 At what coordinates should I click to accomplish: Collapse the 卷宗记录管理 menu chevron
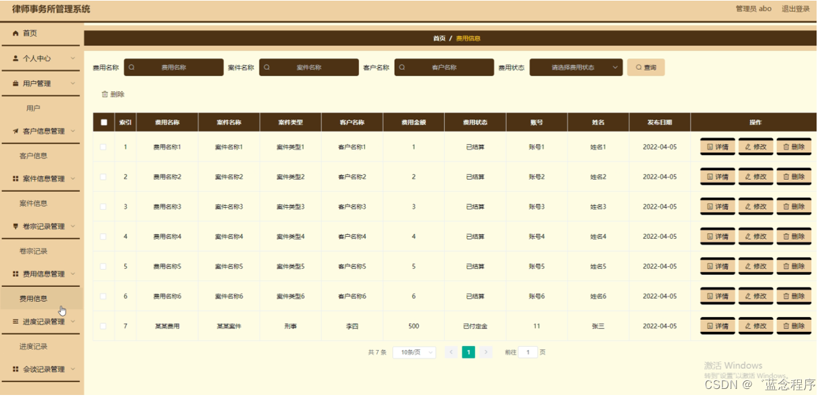click(x=72, y=227)
